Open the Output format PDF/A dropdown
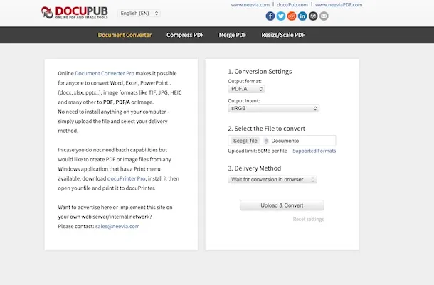The image size is (434, 285). (246, 89)
